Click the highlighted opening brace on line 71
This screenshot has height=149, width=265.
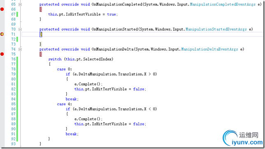coord(41,34)
